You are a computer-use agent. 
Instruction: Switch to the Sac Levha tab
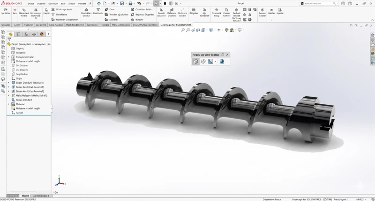tap(41, 25)
